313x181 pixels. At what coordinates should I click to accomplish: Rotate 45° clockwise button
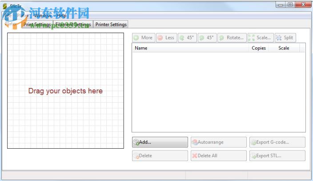point(207,38)
